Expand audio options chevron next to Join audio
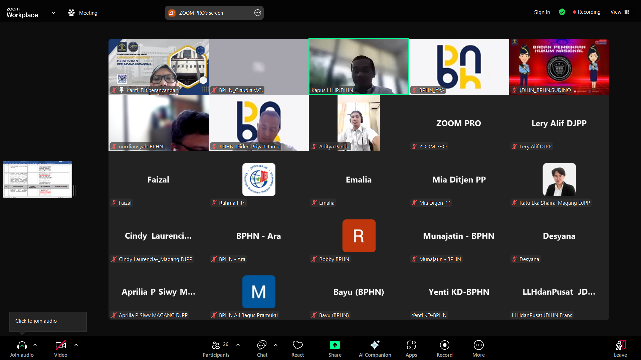Image resolution: width=641 pixels, height=360 pixels. [35, 345]
